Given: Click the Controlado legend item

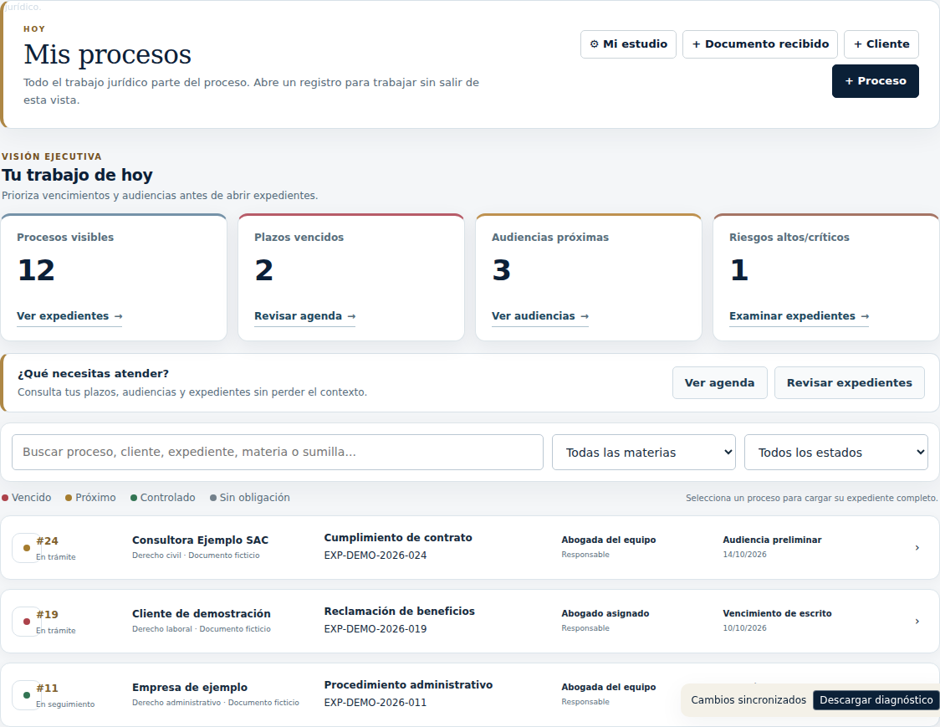Looking at the screenshot, I should [163, 497].
